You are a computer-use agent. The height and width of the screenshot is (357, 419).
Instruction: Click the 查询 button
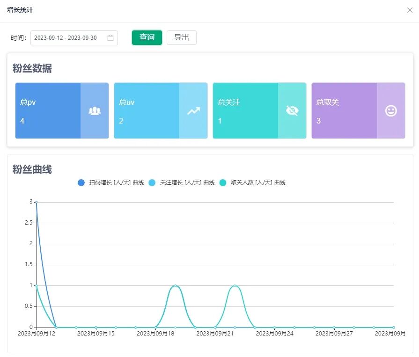(x=147, y=37)
